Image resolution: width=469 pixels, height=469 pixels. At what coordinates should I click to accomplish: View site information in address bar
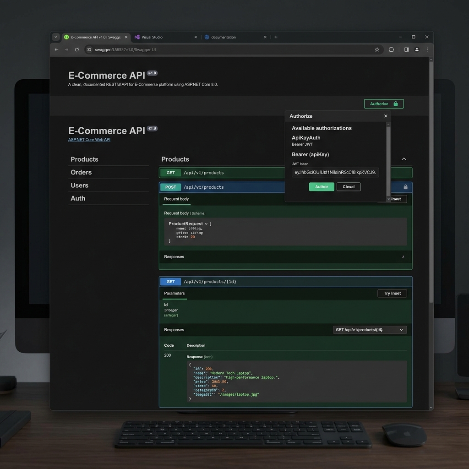click(x=89, y=49)
